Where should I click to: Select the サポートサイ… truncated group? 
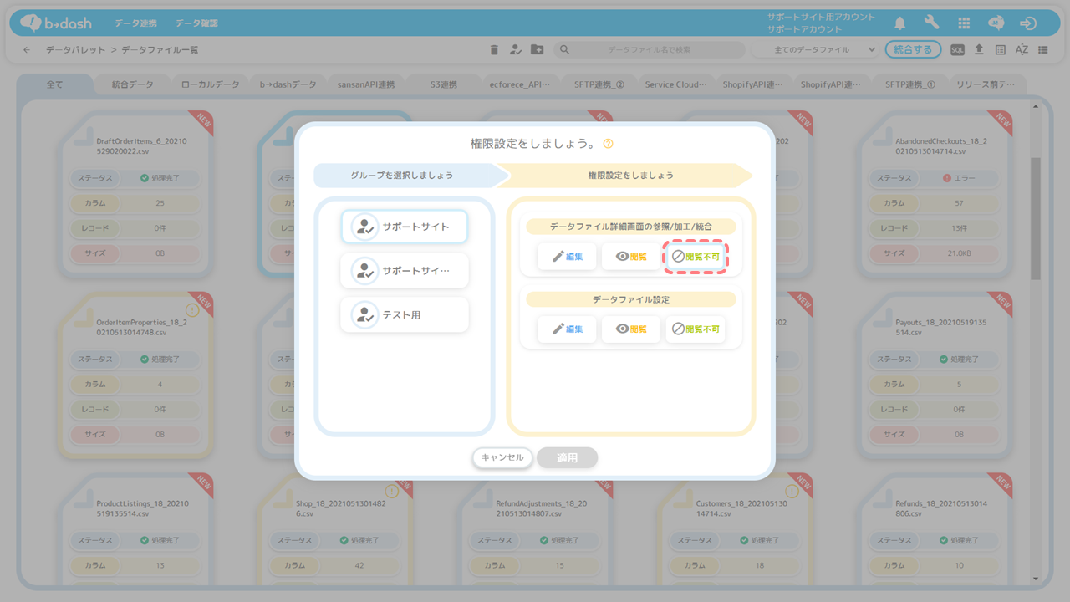click(405, 271)
